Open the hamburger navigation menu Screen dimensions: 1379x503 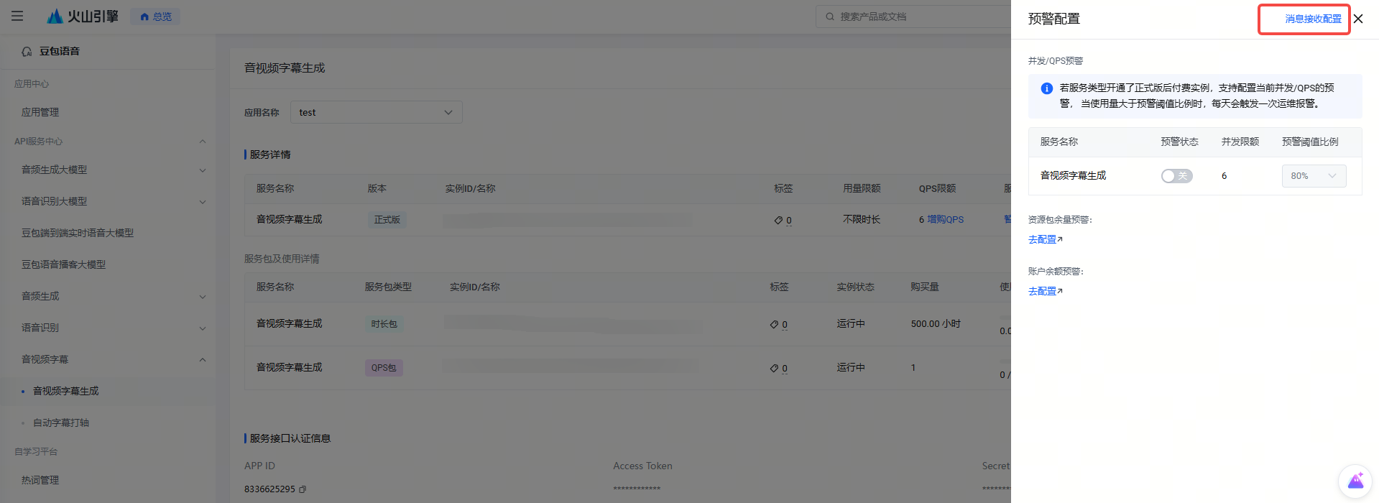(x=17, y=16)
